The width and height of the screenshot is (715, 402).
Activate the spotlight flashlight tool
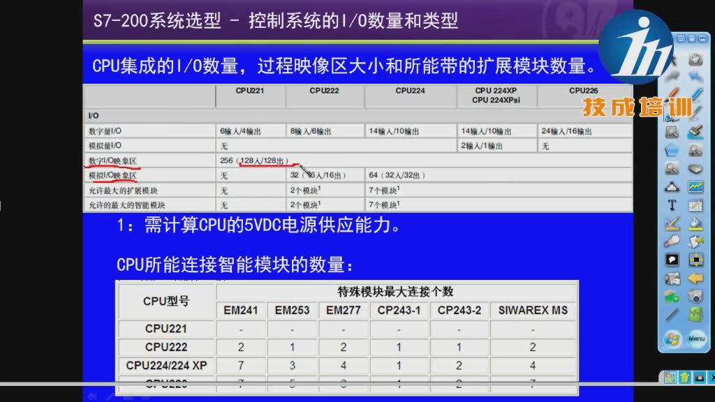coord(672,241)
